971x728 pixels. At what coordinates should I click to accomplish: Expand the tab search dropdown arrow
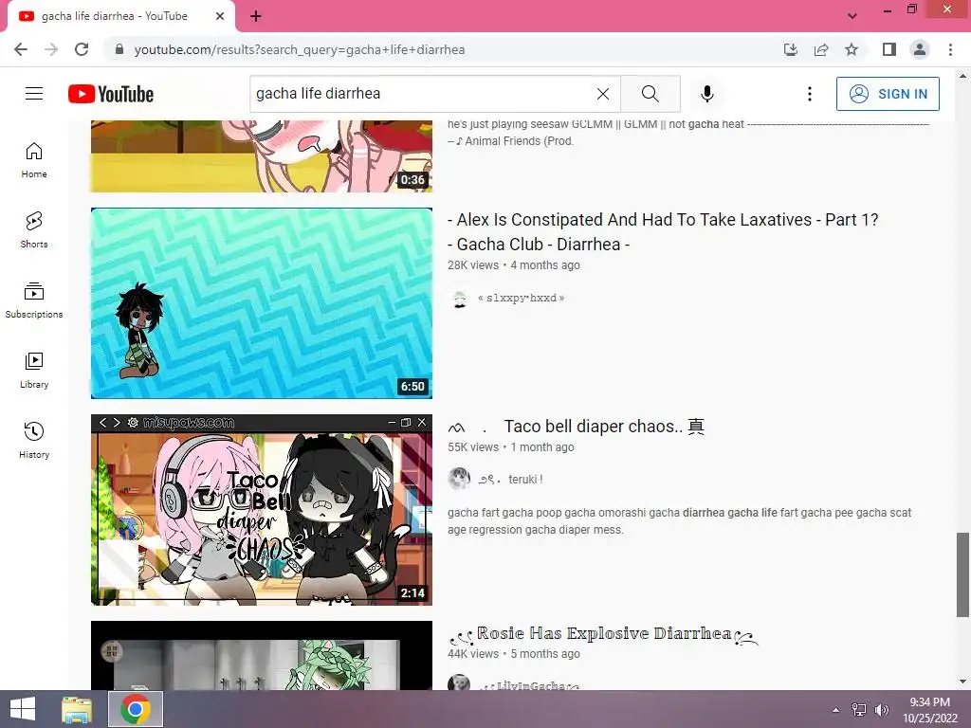pyautogui.click(x=852, y=16)
